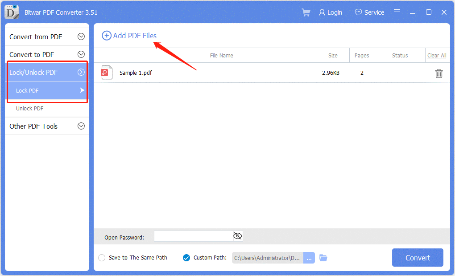Viewport: 455px width, 276px height.
Task: Maximize the Bitwar PDF Converter window
Action: 429,12
